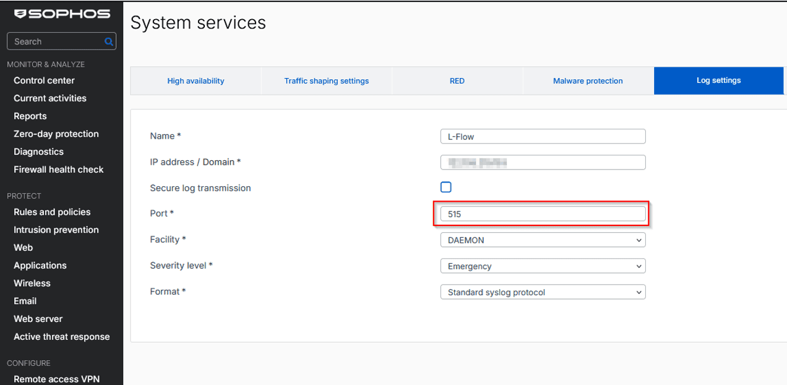Open Zero-day protection
Image resolution: width=787 pixels, height=385 pixels.
pyautogui.click(x=56, y=134)
